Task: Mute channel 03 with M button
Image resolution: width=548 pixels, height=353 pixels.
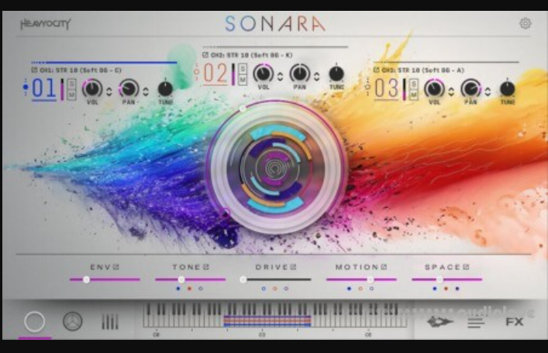Action: pyautogui.click(x=415, y=94)
